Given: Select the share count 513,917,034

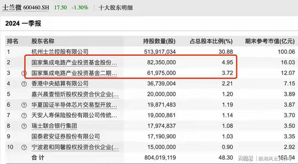Looking at the screenshot, I should click(160, 52).
